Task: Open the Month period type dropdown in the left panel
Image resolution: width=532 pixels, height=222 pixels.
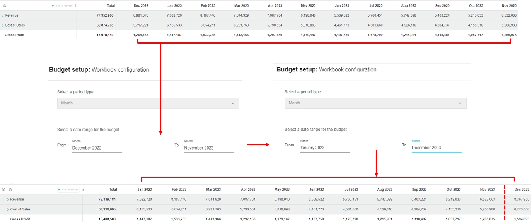Action: (x=148, y=103)
